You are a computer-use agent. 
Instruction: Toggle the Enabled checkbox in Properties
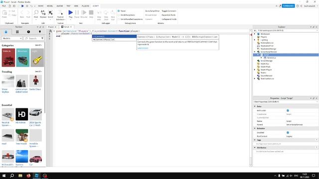click(x=288, y=133)
